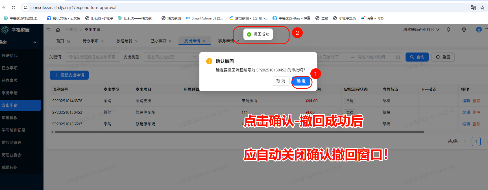The height and width of the screenshot is (190, 488).
Task: Click the 发起支出申请 button
Action: (69, 75)
